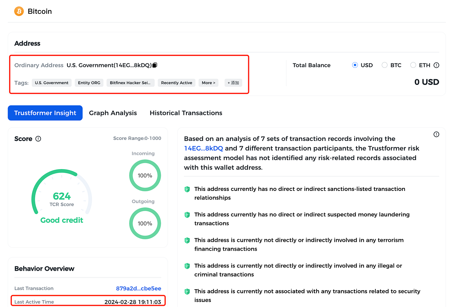Click the shield icon next to money laundering item
The height and width of the screenshot is (307, 456).
[x=187, y=215]
